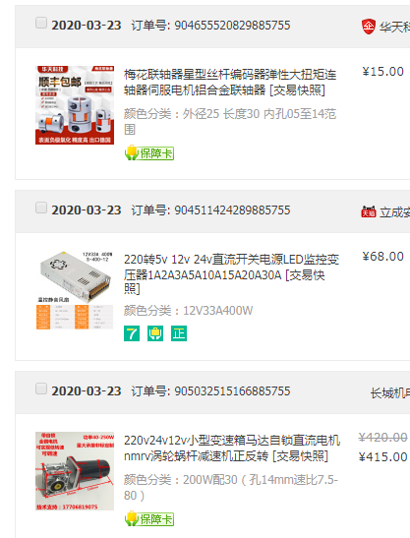Click the switching power supply thumbnail
The width and height of the screenshot is (410, 538).
(x=75, y=290)
